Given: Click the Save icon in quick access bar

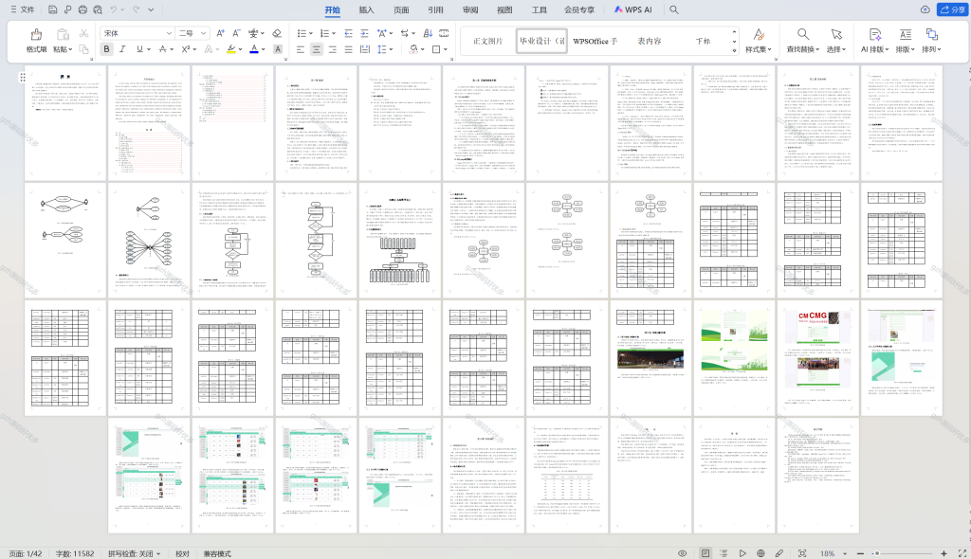Looking at the screenshot, I should point(53,9).
